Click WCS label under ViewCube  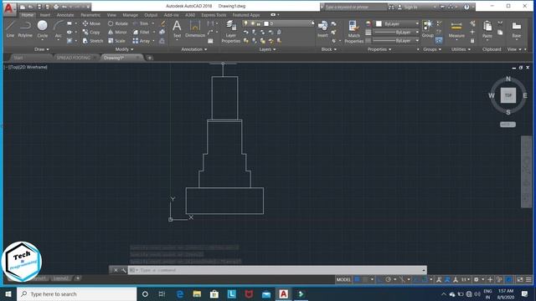coord(508,125)
